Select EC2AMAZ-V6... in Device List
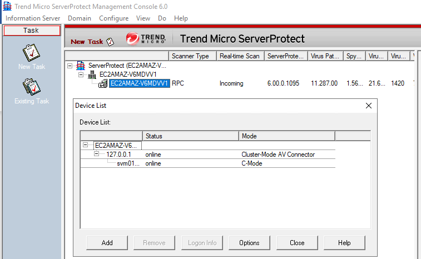The height and width of the screenshot is (259, 421). (x=117, y=146)
